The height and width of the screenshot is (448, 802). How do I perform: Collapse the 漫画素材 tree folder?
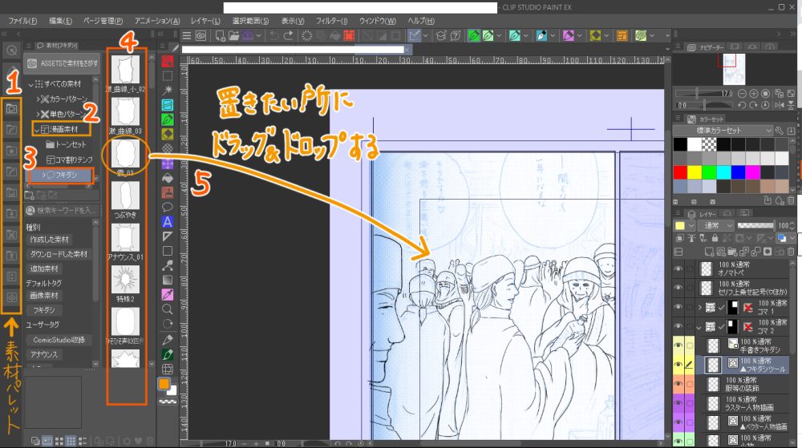pyautogui.click(x=36, y=128)
